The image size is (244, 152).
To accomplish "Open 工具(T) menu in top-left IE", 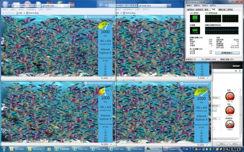I will coord(41,9).
